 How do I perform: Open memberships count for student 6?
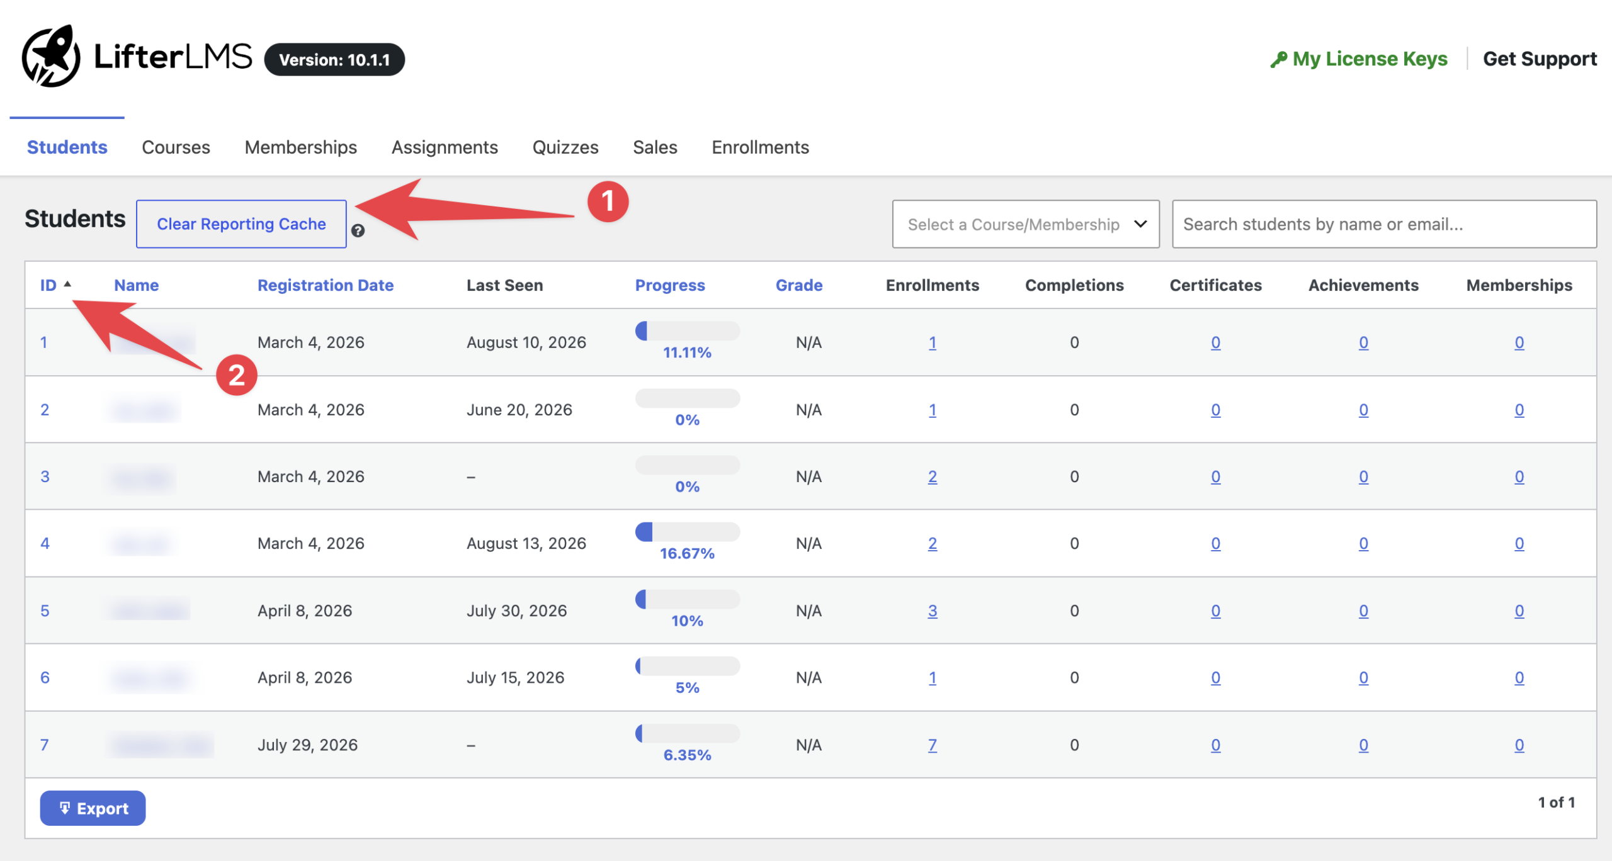tap(1519, 677)
